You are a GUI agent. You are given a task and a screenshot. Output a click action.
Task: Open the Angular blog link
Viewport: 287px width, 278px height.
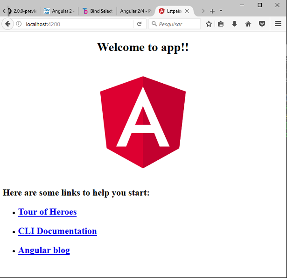pos(44,250)
